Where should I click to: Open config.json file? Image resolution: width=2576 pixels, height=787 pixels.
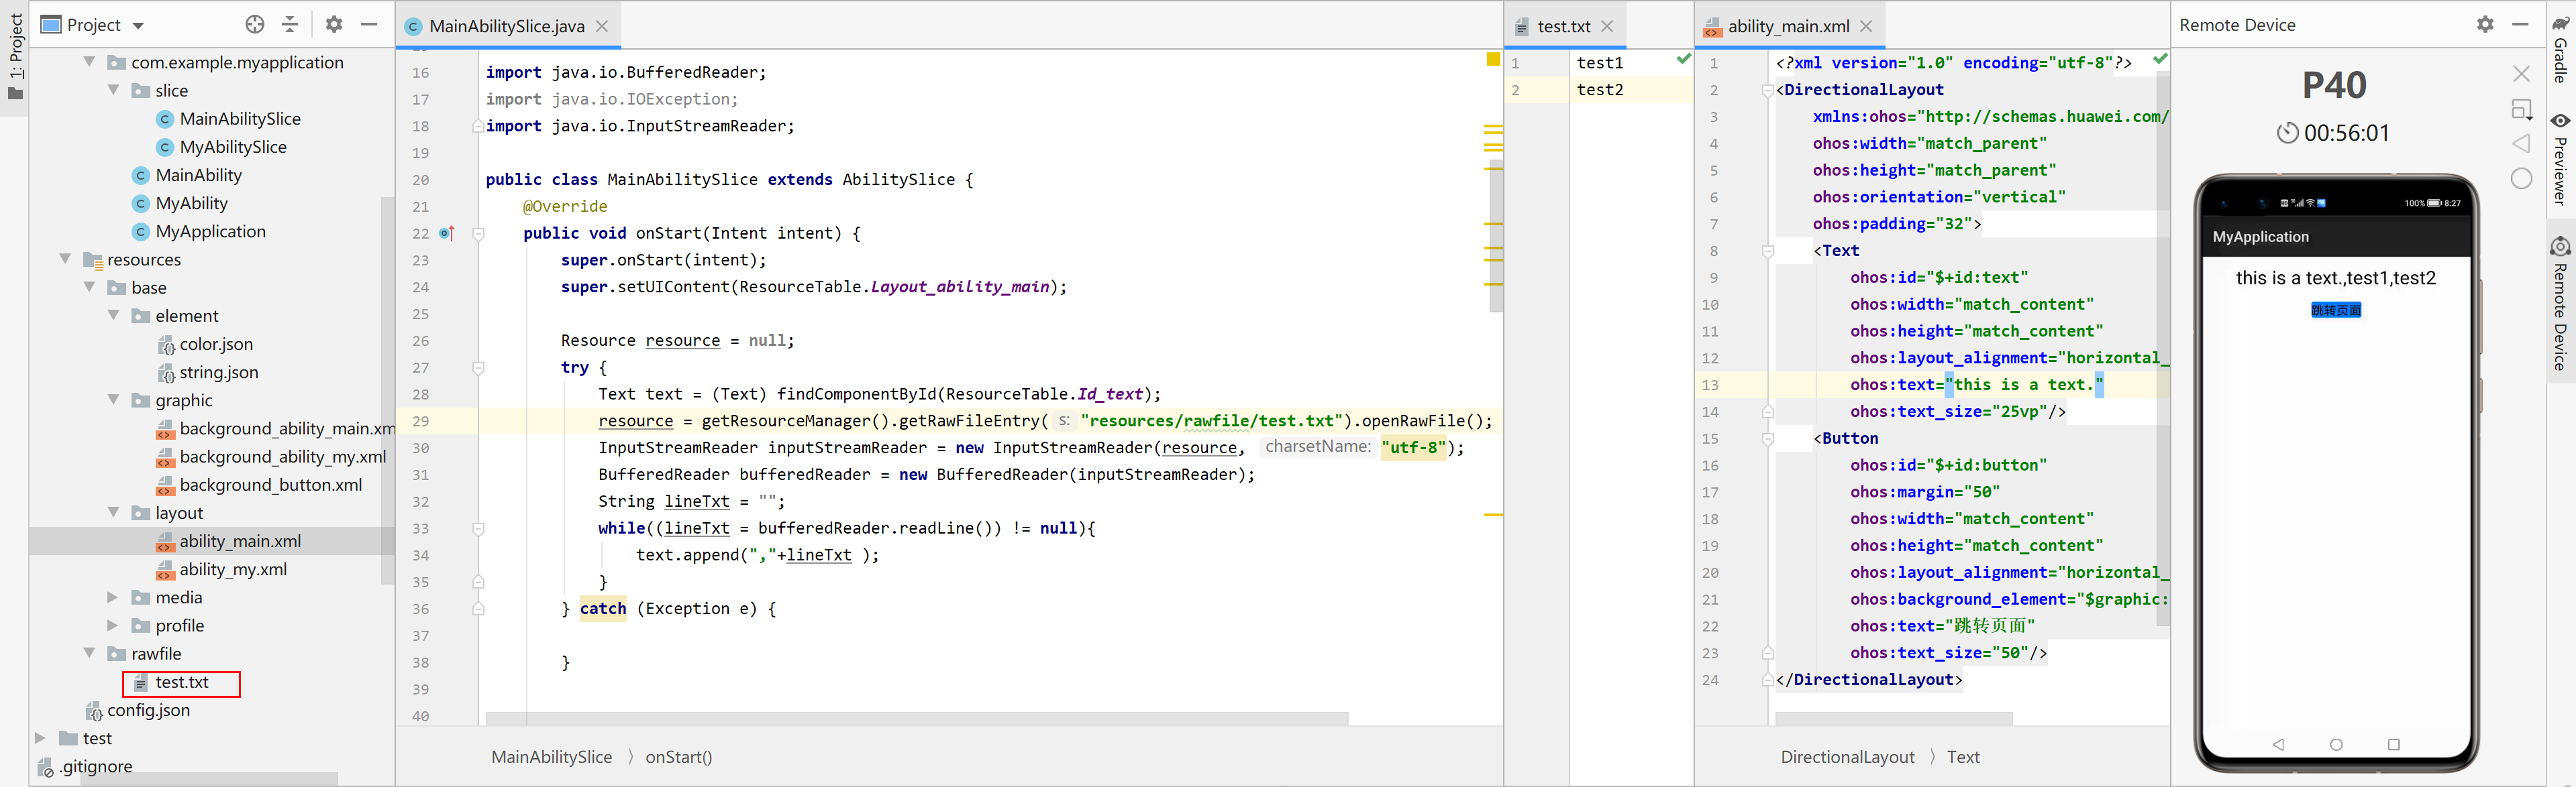148,710
